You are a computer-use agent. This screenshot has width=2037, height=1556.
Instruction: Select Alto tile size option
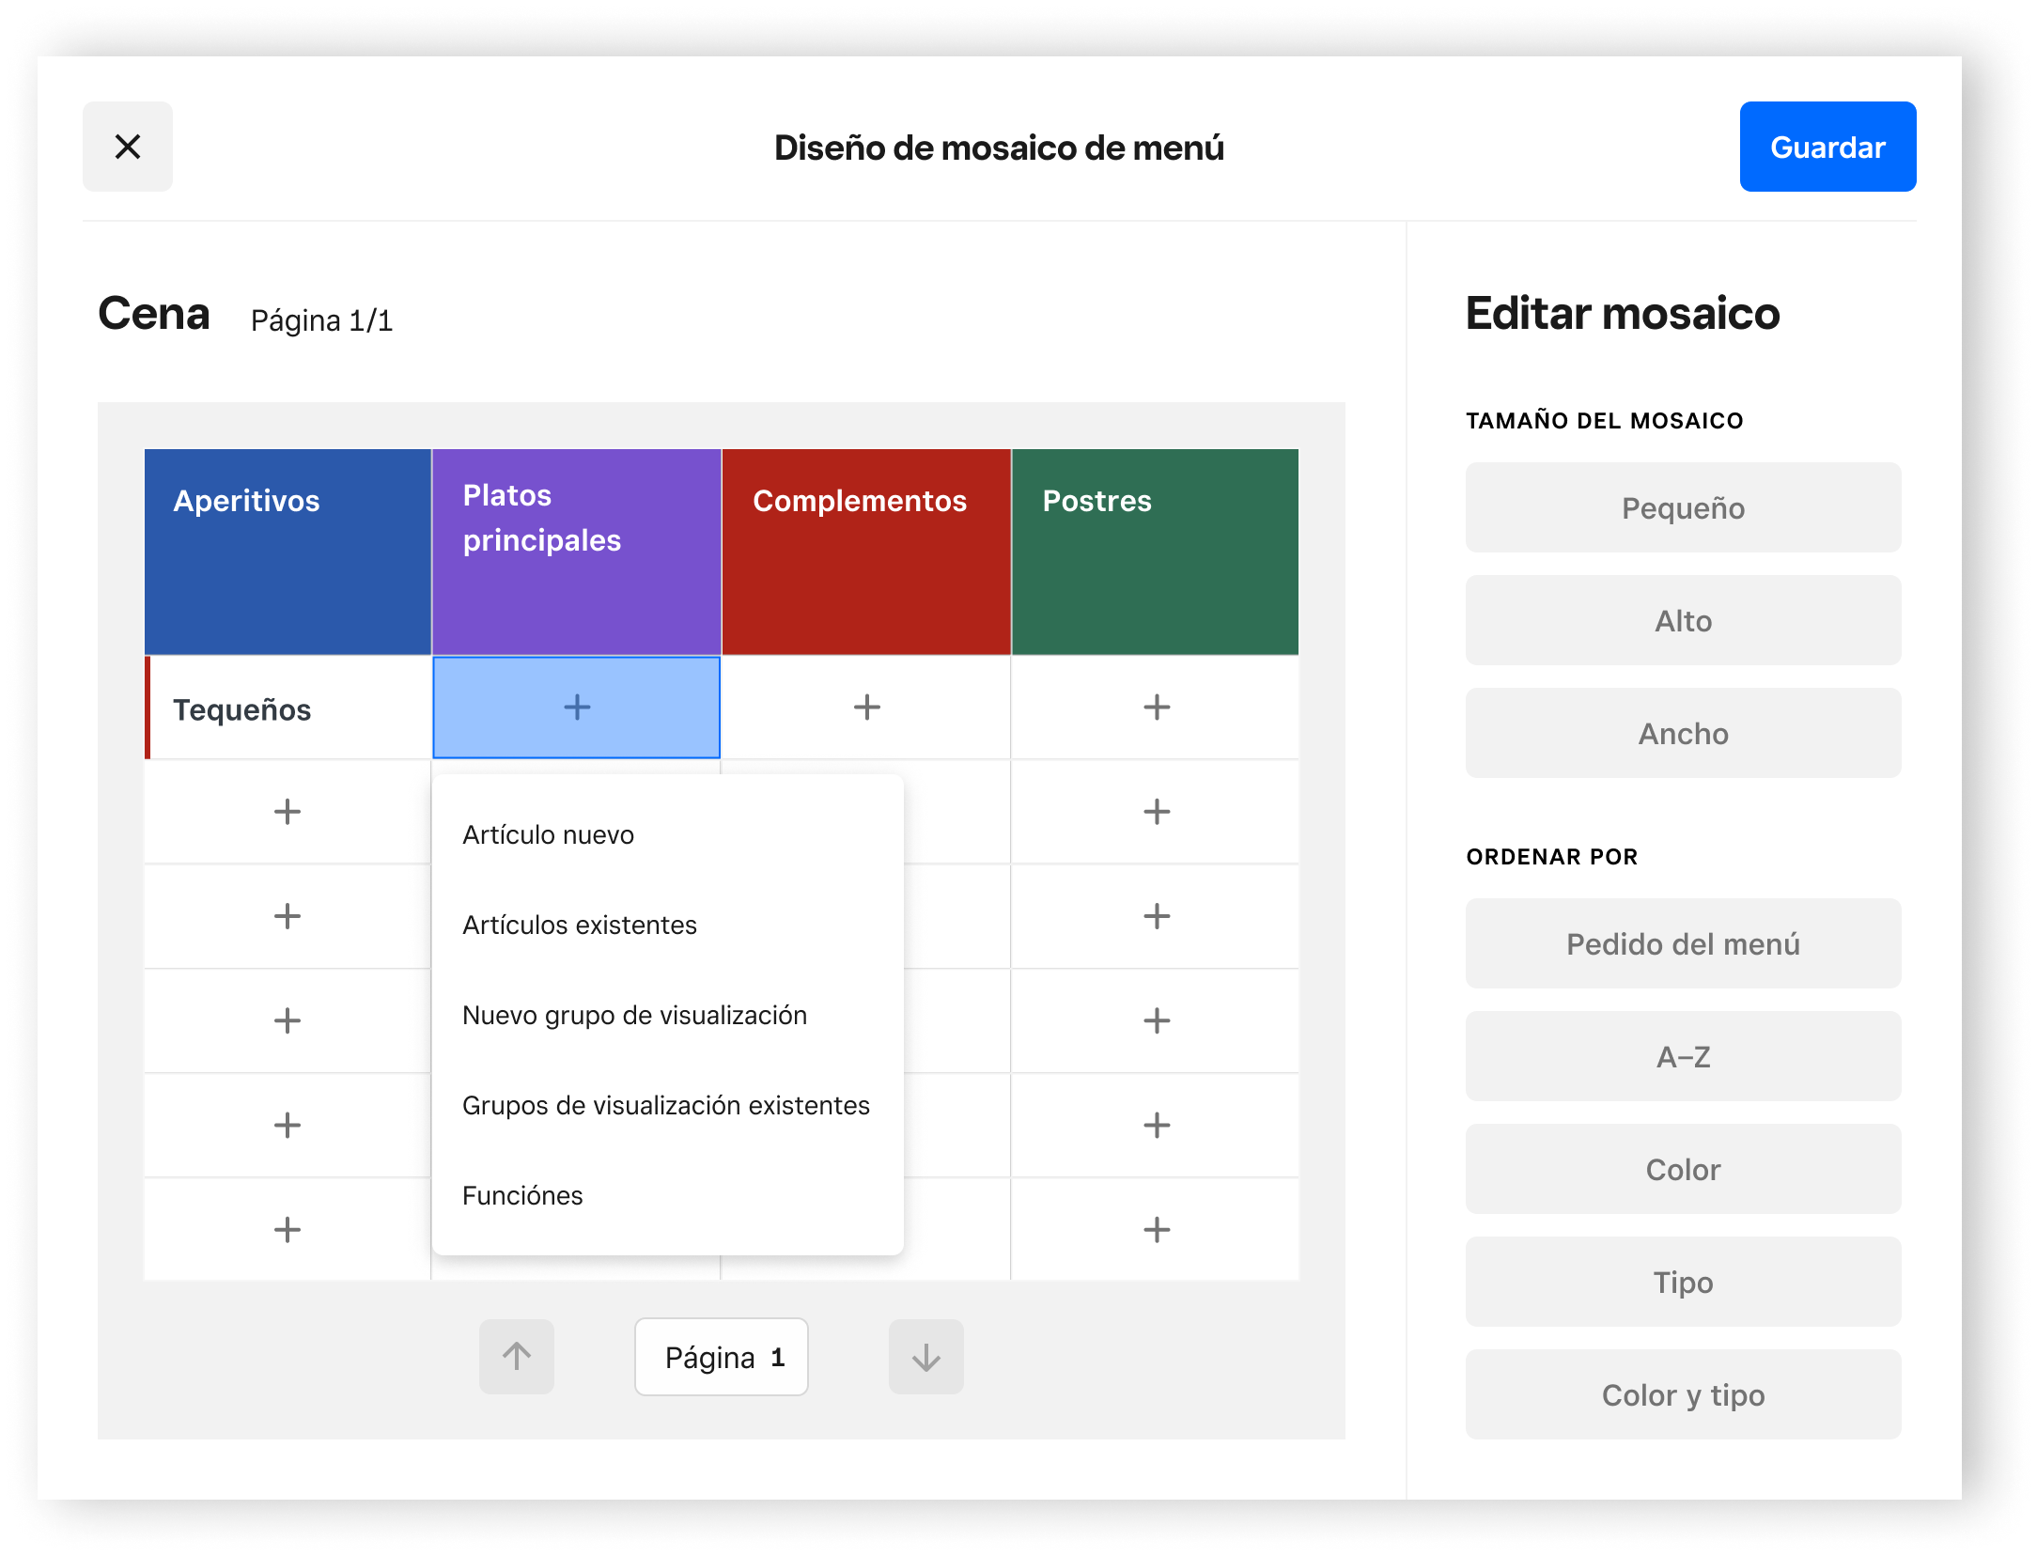coord(1682,620)
